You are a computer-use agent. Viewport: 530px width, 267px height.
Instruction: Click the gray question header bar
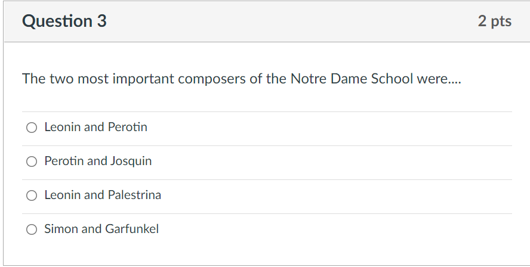(x=286, y=21)
